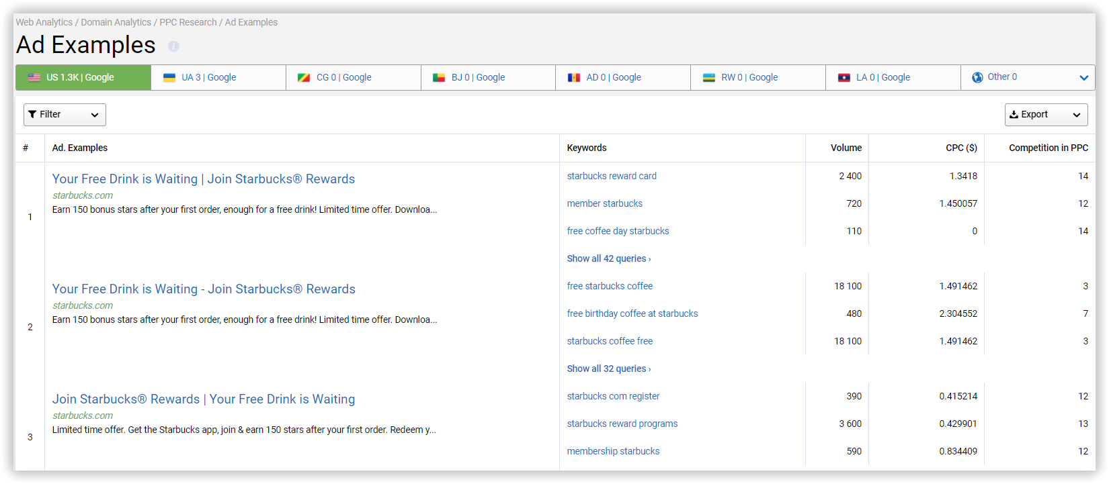
Task: Click the Volume column header
Action: click(846, 148)
